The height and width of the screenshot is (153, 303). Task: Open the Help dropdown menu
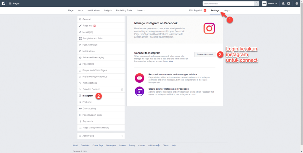pyautogui.click(x=227, y=11)
